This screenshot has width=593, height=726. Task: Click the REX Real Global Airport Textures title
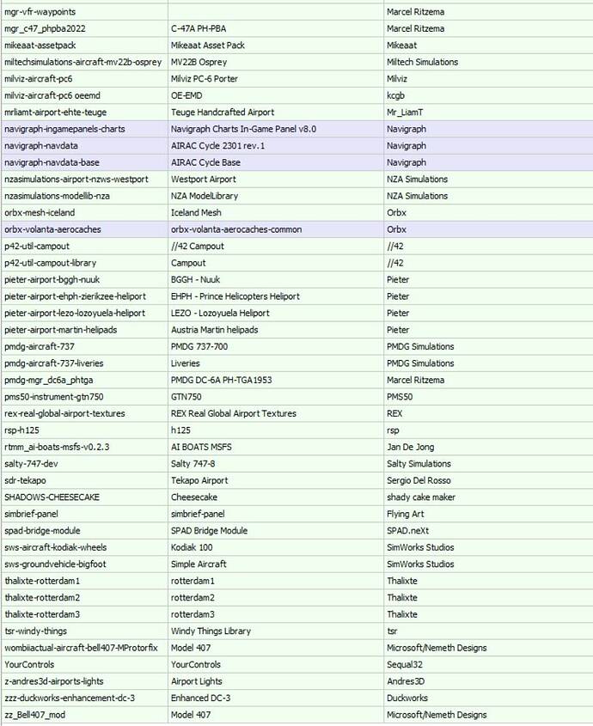pyautogui.click(x=234, y=413)
